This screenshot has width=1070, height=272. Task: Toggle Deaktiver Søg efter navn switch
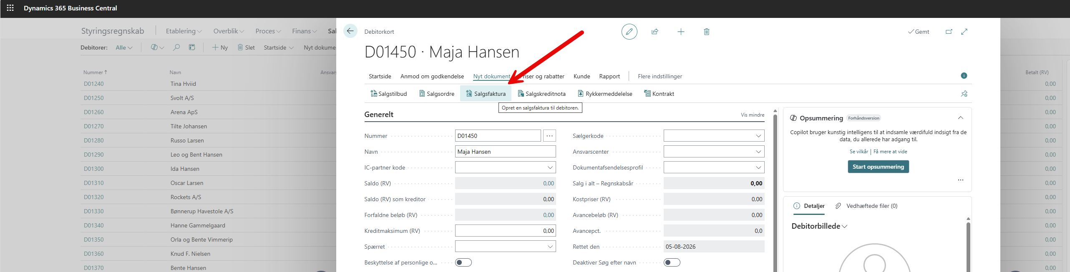(x=672, y=262)
